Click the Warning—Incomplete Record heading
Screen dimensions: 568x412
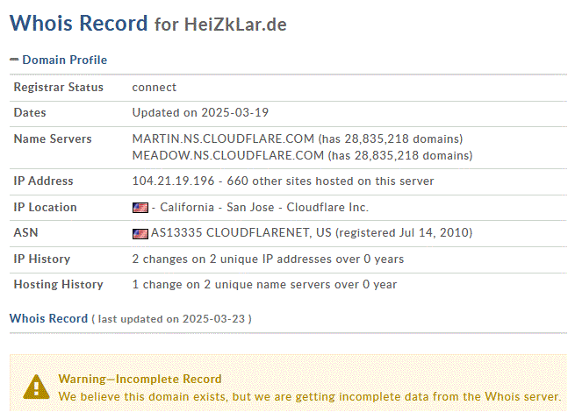140,379
